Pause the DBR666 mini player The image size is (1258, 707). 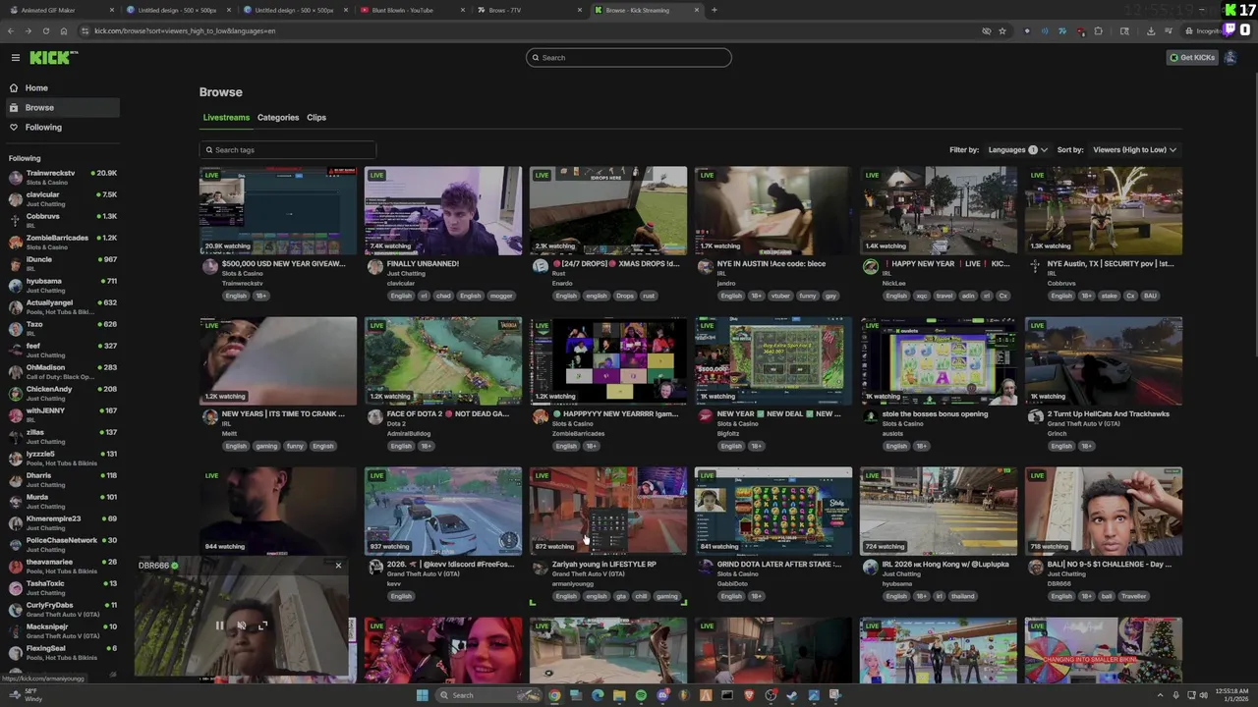[219, 625]
